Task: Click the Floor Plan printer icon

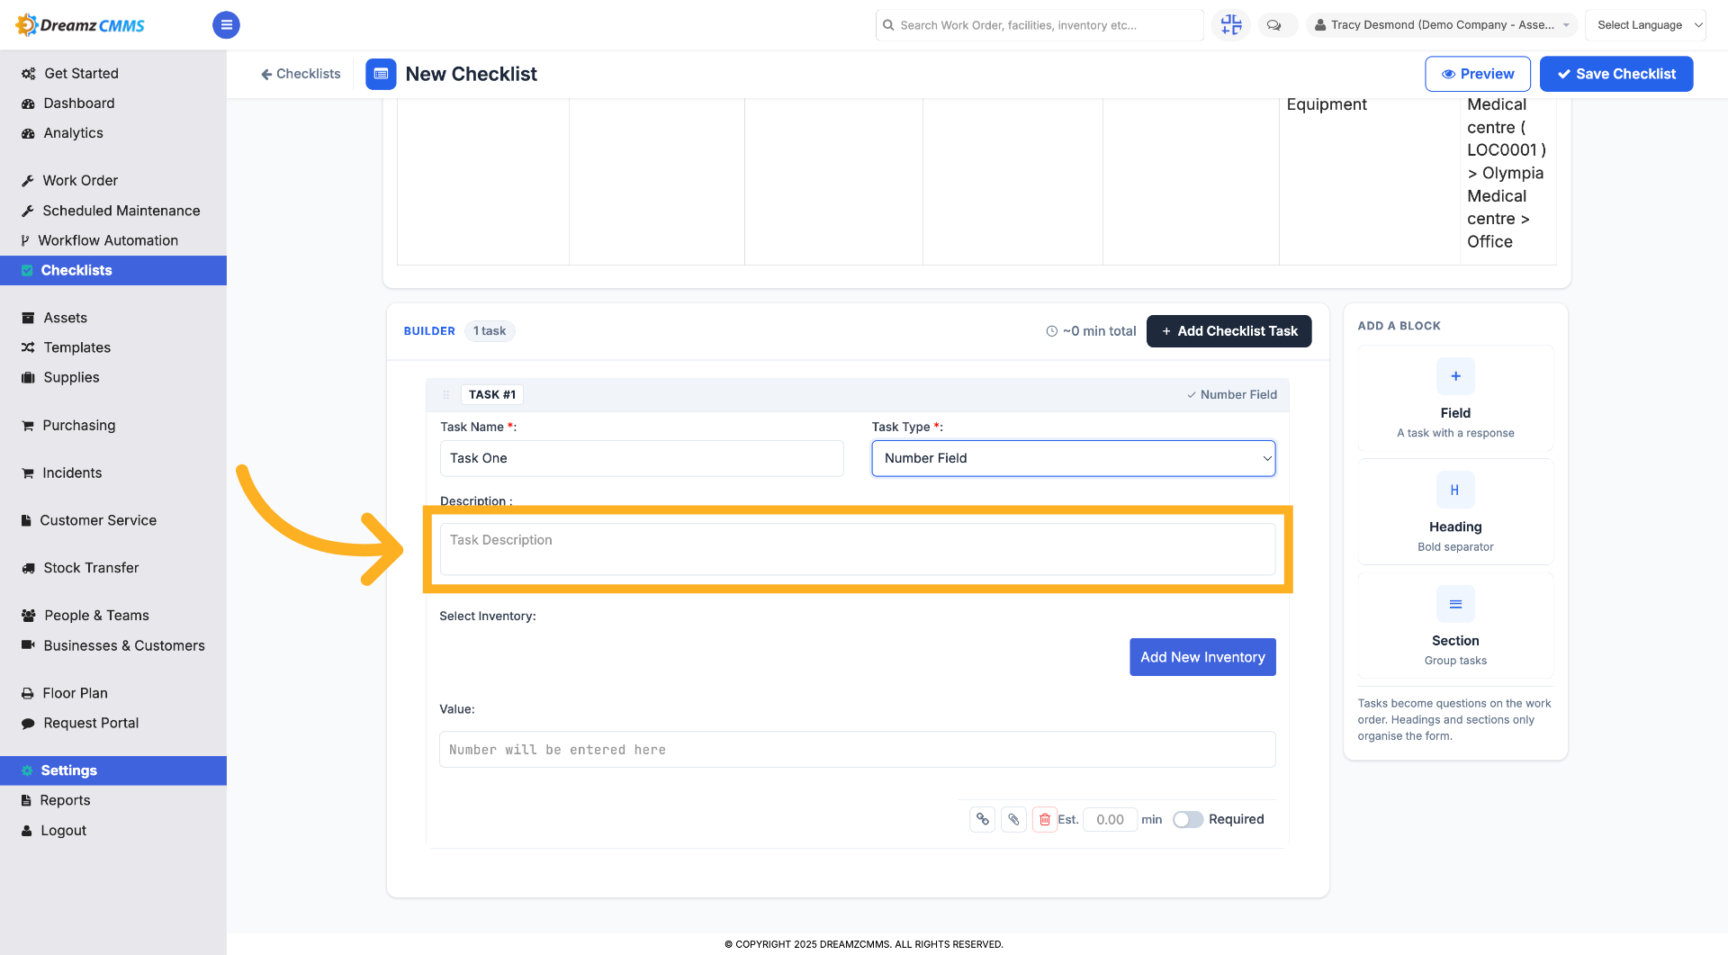Action: coord(28,693)
